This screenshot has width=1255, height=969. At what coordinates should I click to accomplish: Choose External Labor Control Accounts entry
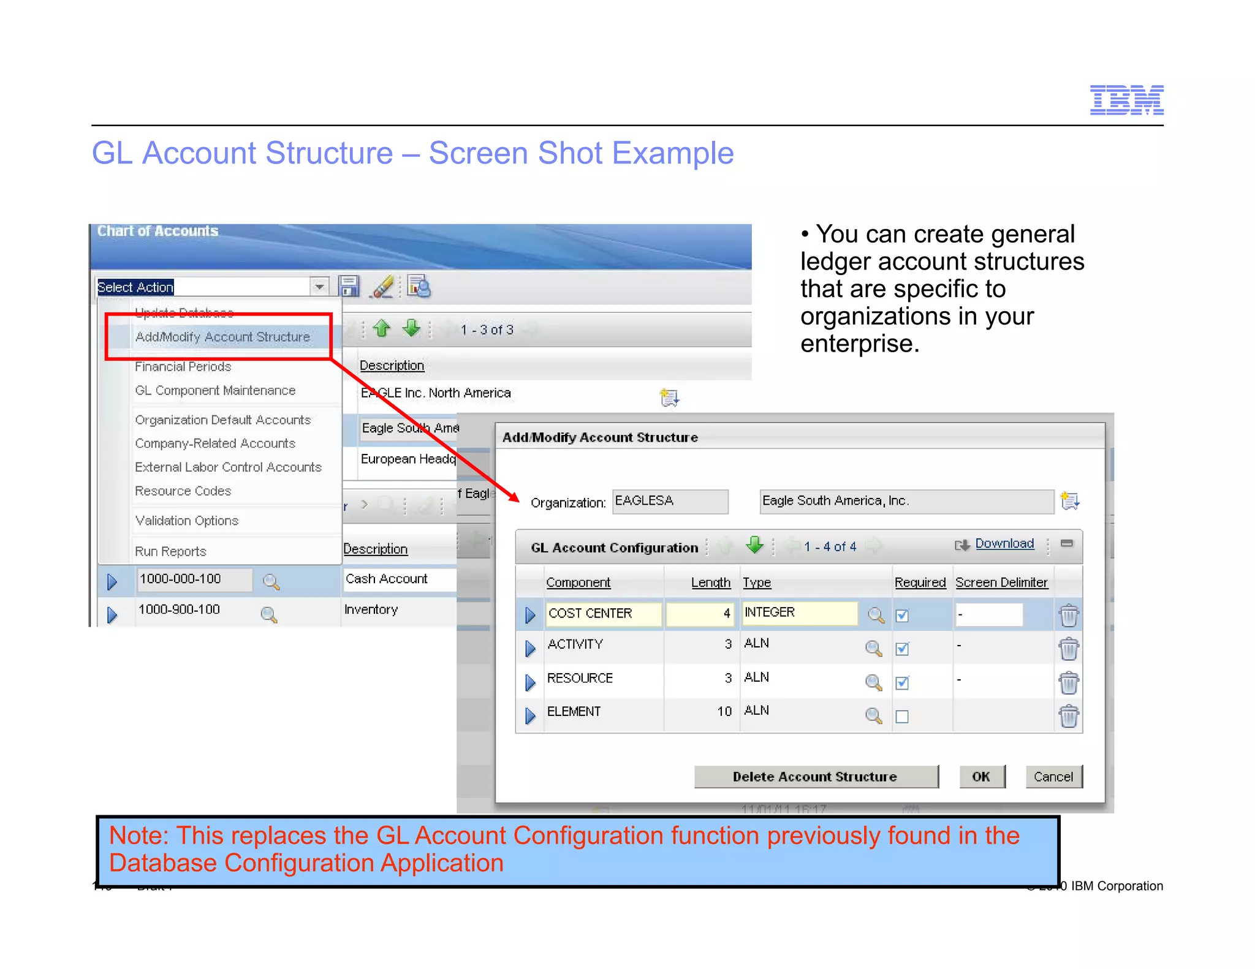coord(228,467)
